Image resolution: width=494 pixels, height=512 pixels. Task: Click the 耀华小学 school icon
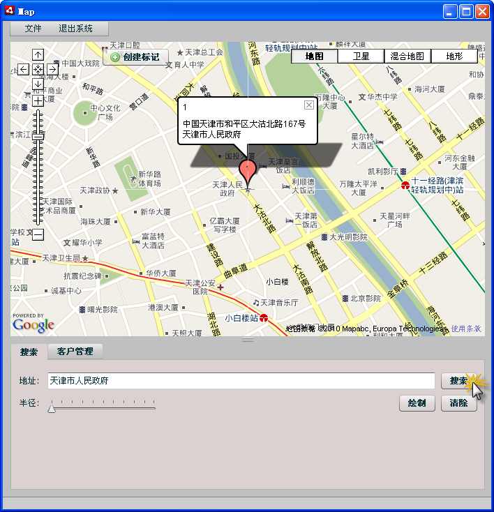[x=67, y=243]
